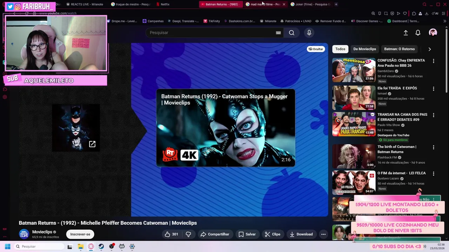This screenshot has height=252, width=449.
Task: Click the browser pin toolbar icon
Action: point(380,13)
